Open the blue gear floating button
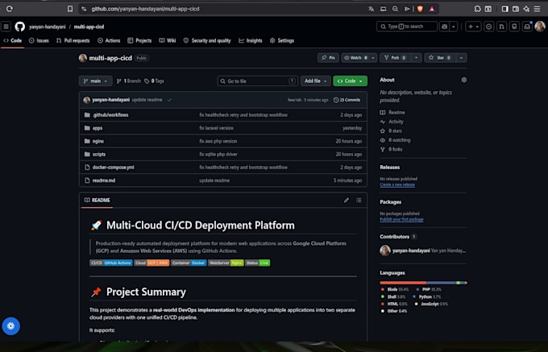Viewport: 548px width, 352px height. (x=10, y=325)
